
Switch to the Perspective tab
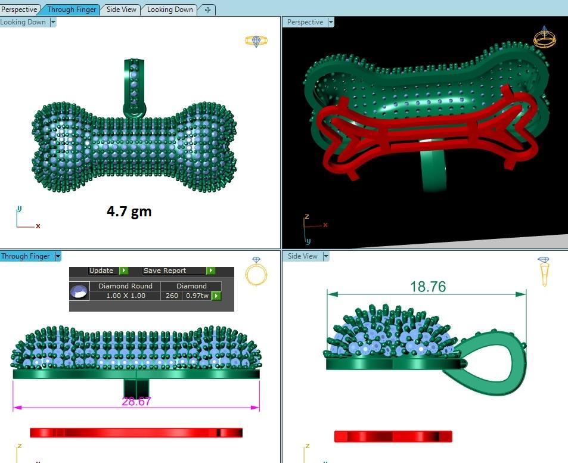tap(20, 10)
